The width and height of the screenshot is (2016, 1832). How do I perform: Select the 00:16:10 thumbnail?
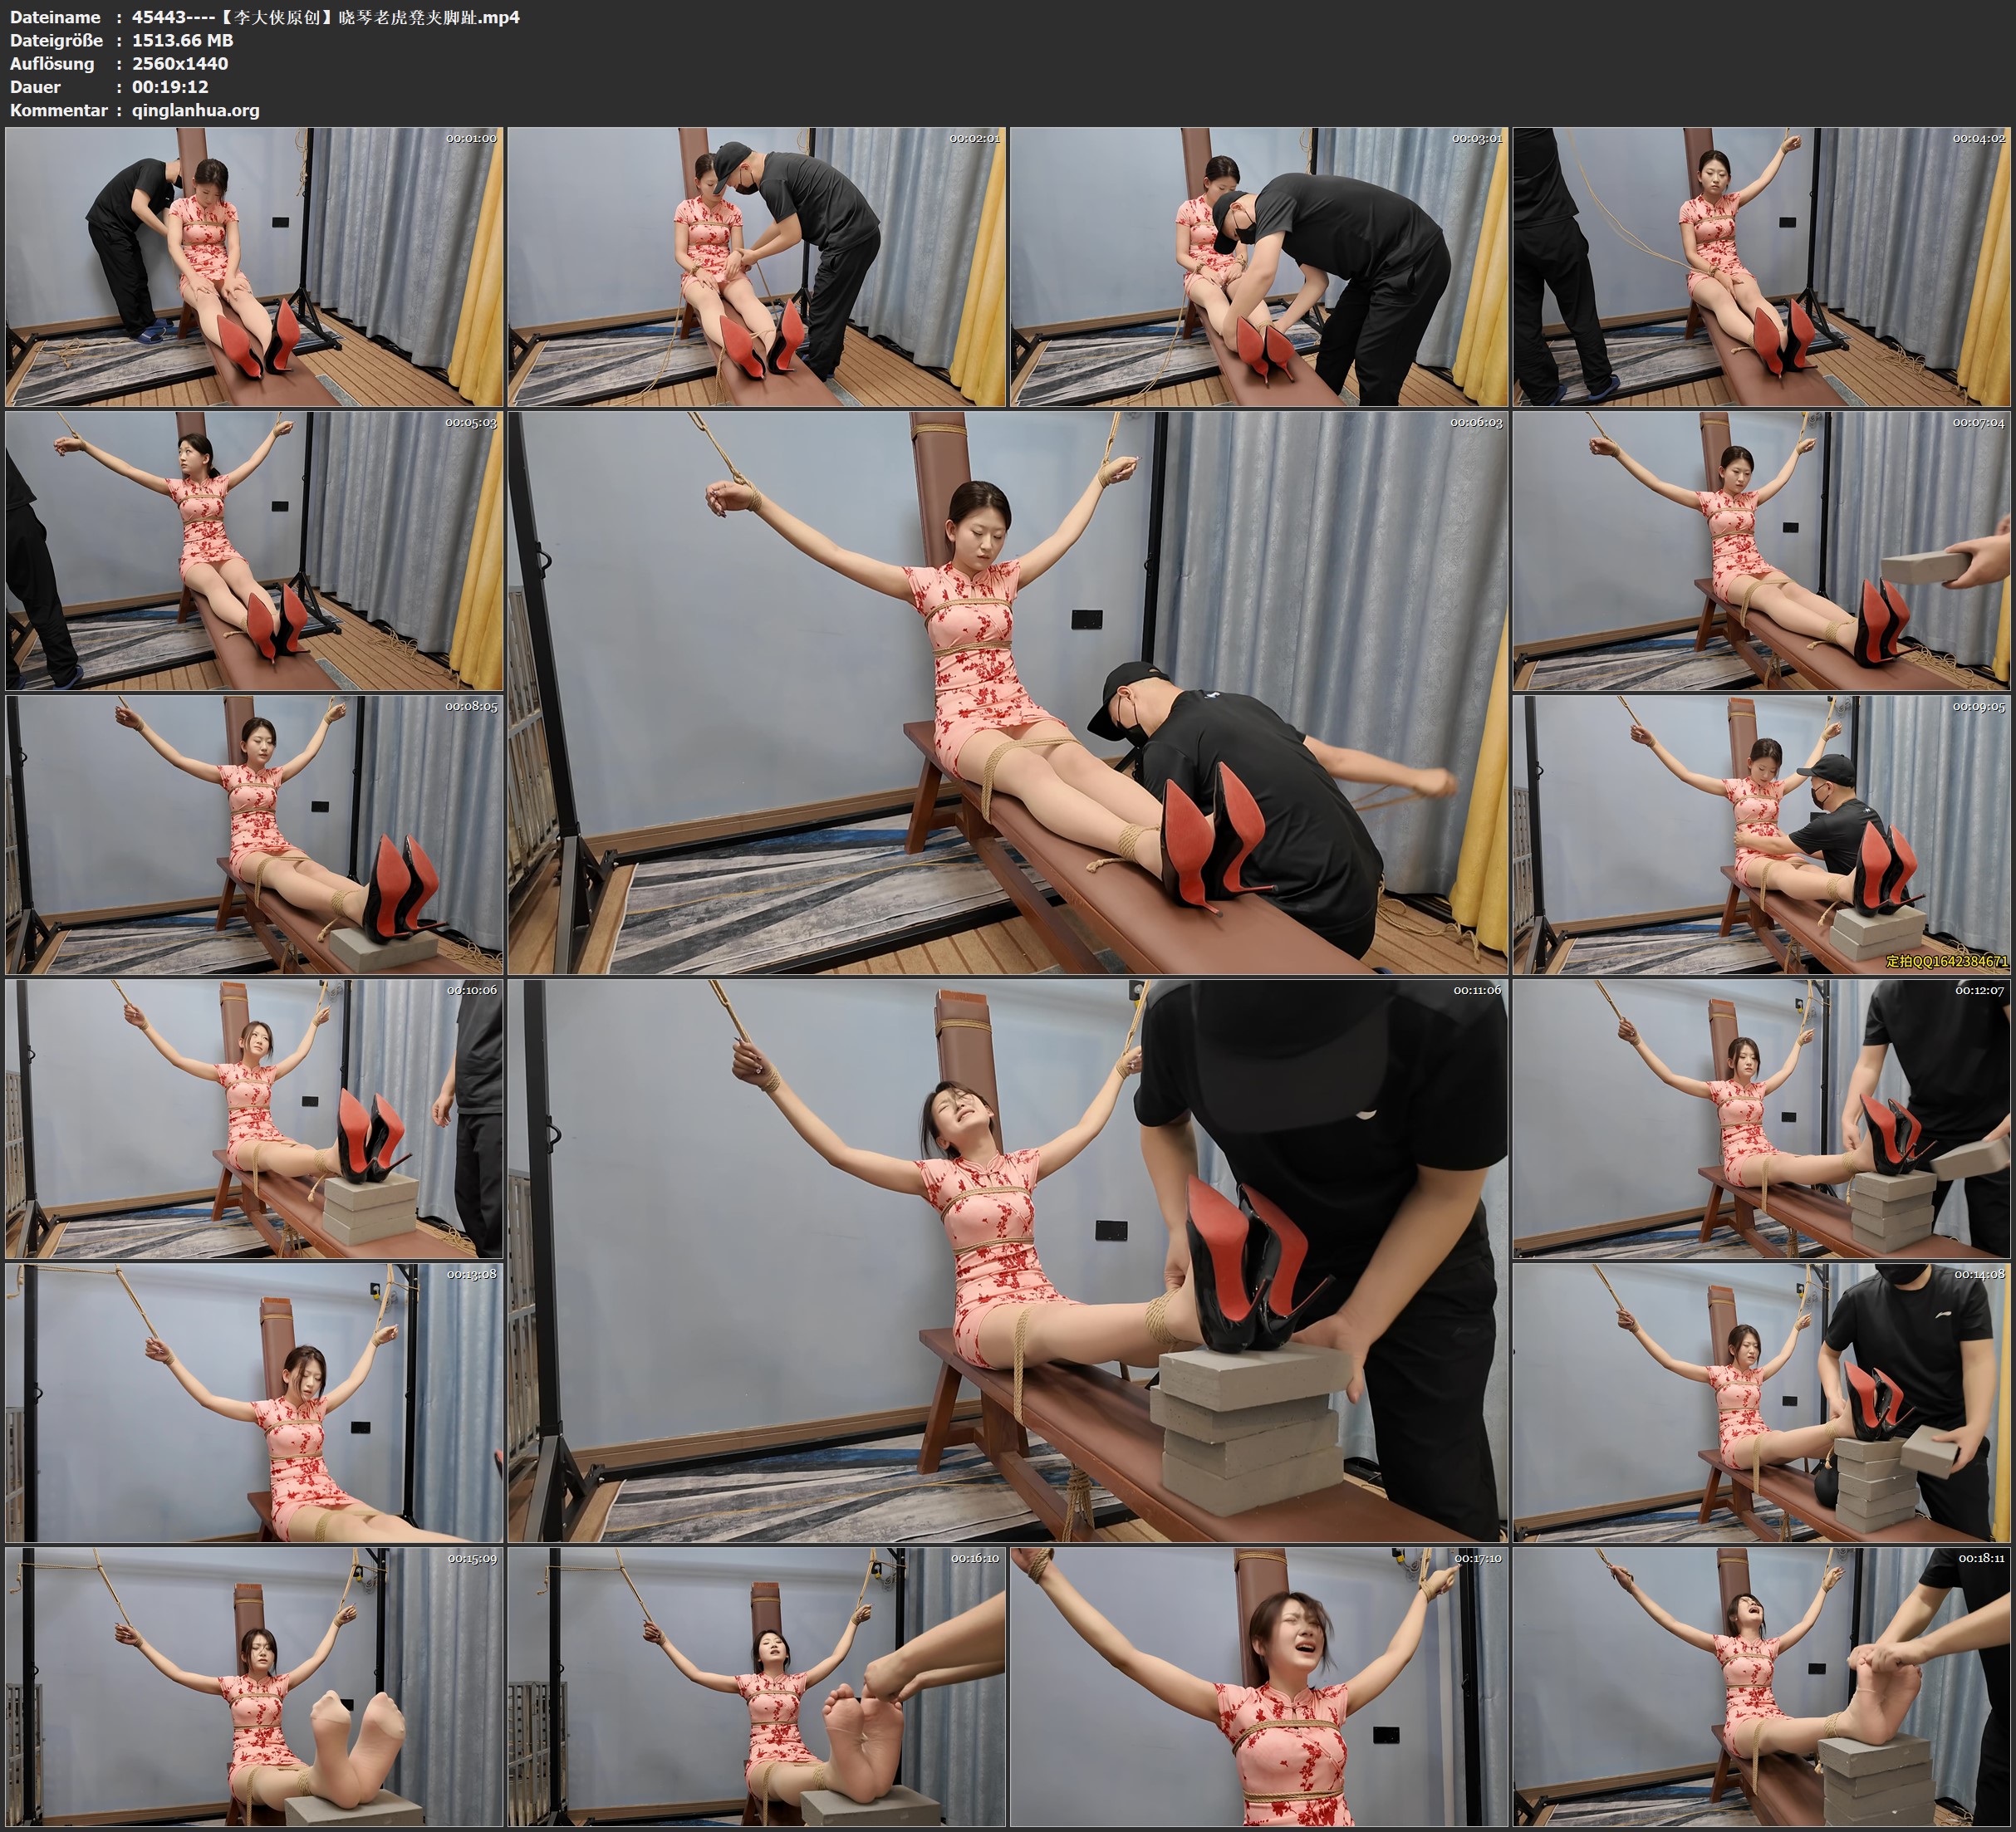(757, 1686)
